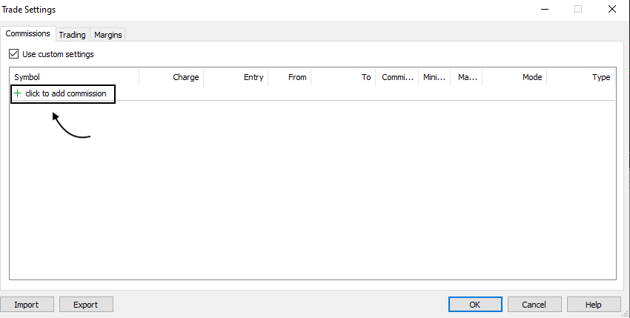Confirm settings with the OK button

474,305
